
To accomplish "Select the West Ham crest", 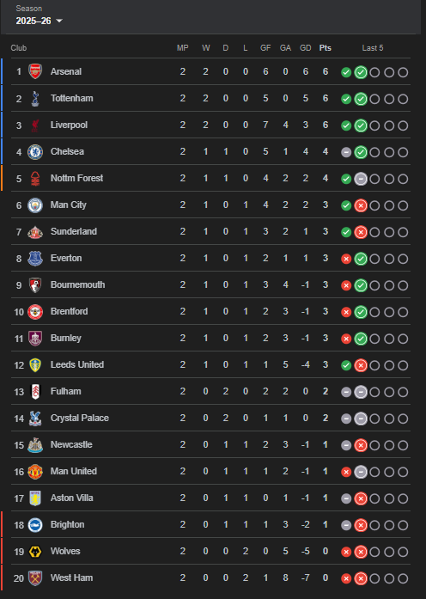I will 35,578.
